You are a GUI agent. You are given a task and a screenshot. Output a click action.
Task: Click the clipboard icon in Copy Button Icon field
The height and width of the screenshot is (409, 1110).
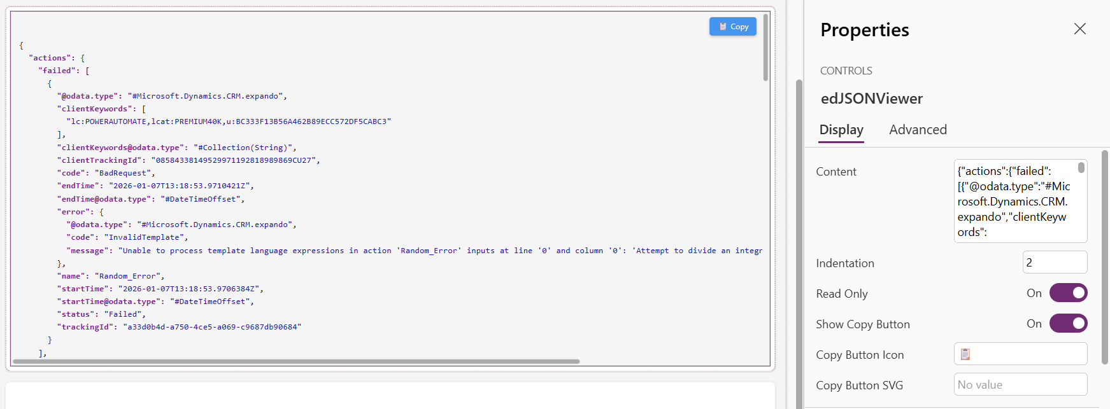coord(965,354)
